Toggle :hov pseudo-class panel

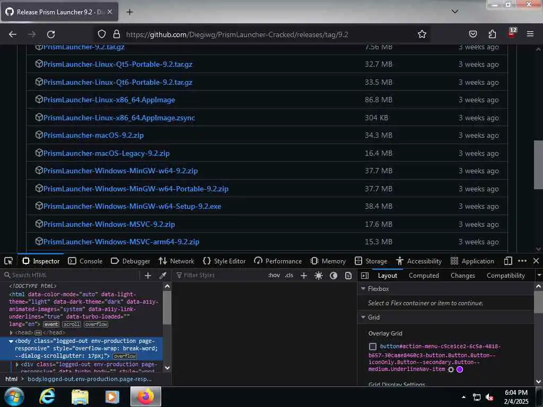[274, 276]
